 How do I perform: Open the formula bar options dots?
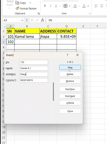pos(27,20)
